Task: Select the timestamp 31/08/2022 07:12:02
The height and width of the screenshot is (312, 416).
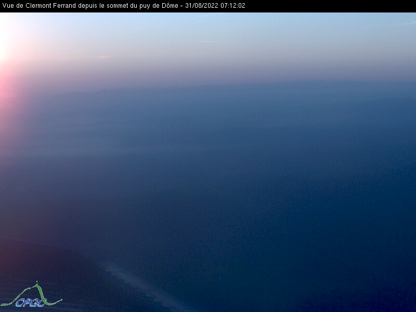Action: point(215,6)
